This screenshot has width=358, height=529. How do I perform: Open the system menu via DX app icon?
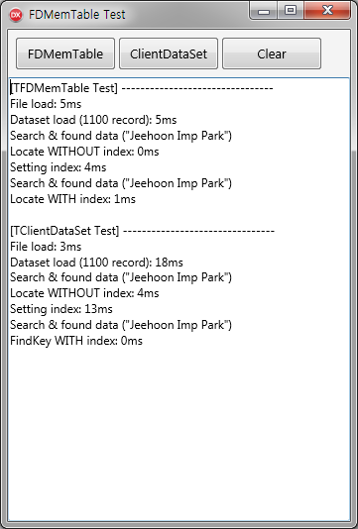(x=16, y=15)
